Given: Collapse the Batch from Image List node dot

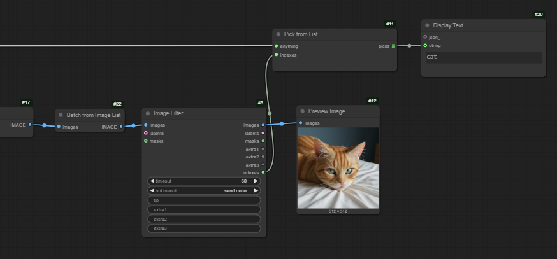Looking at the screenshot, I should 61,115.
